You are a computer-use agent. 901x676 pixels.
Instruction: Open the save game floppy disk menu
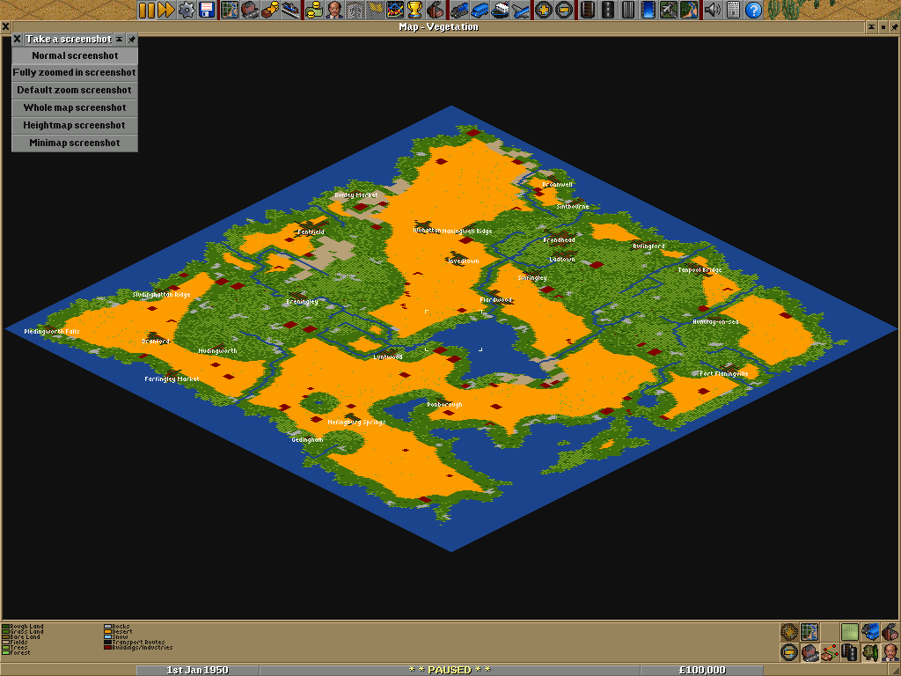(207, 10)
